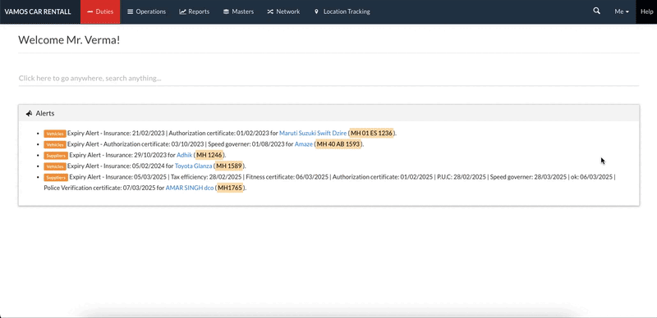The width and height of the screenshot is (657, 318).
Task: Click Vehicles tag on Toyota Glanza alert
Action: pyautogui.click(x=55, y=166)
